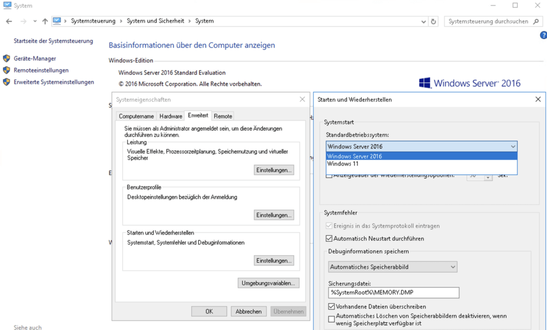Image resolution: width=547 pixels, height=330 pixels.
Task: Click the back navigation arrow
Action: (9, 21)
